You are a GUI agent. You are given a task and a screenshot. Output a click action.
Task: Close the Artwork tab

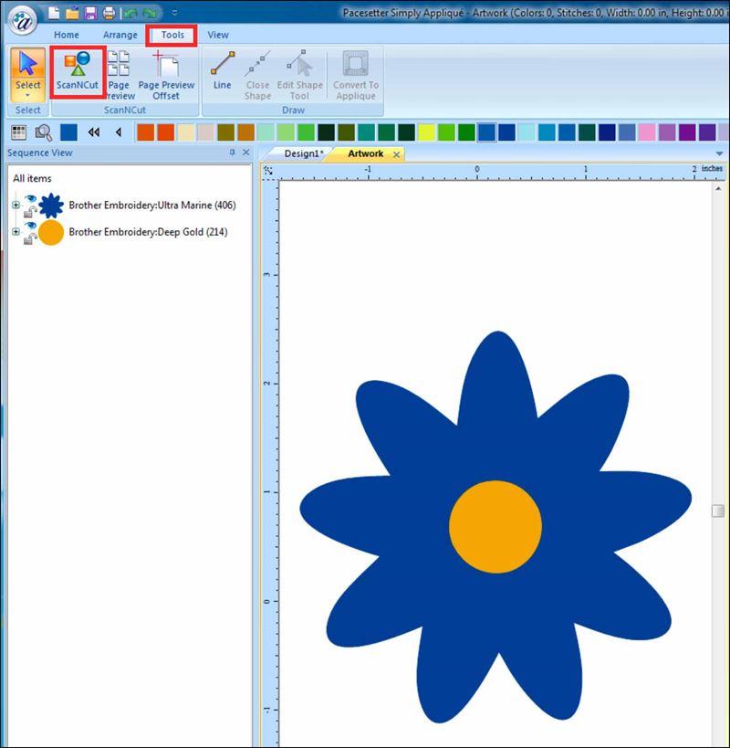click(x=396, y=154)
